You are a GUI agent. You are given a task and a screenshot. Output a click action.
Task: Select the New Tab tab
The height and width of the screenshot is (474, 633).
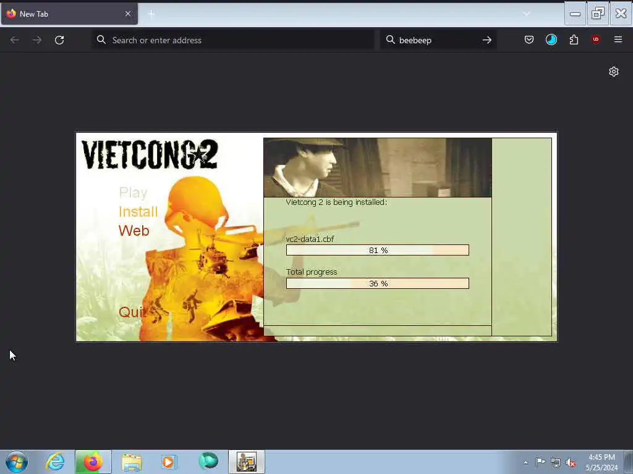[69, 14]
